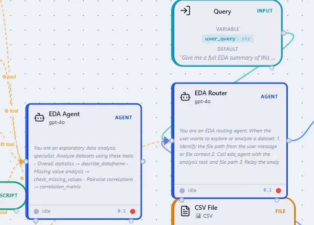Click the AGENT badge on EDA Router
Image resolution: width=314 pixels, height=225 pixels.
coord(269,97)
